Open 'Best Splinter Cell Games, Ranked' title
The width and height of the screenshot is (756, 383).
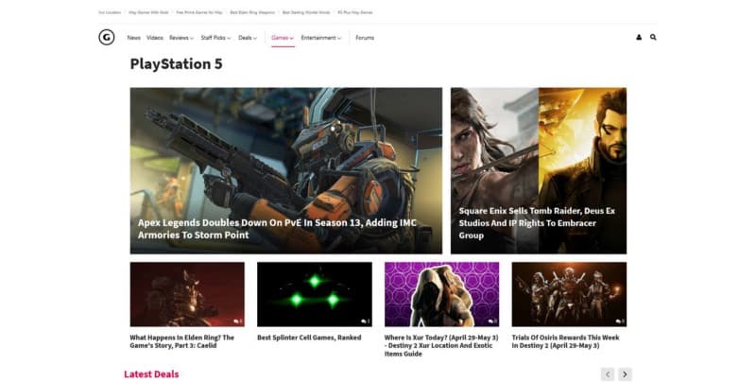[309, 338]
